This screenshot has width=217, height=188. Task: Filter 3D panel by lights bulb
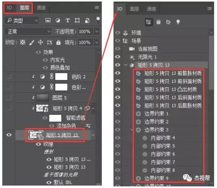click(x=178, y=22)
